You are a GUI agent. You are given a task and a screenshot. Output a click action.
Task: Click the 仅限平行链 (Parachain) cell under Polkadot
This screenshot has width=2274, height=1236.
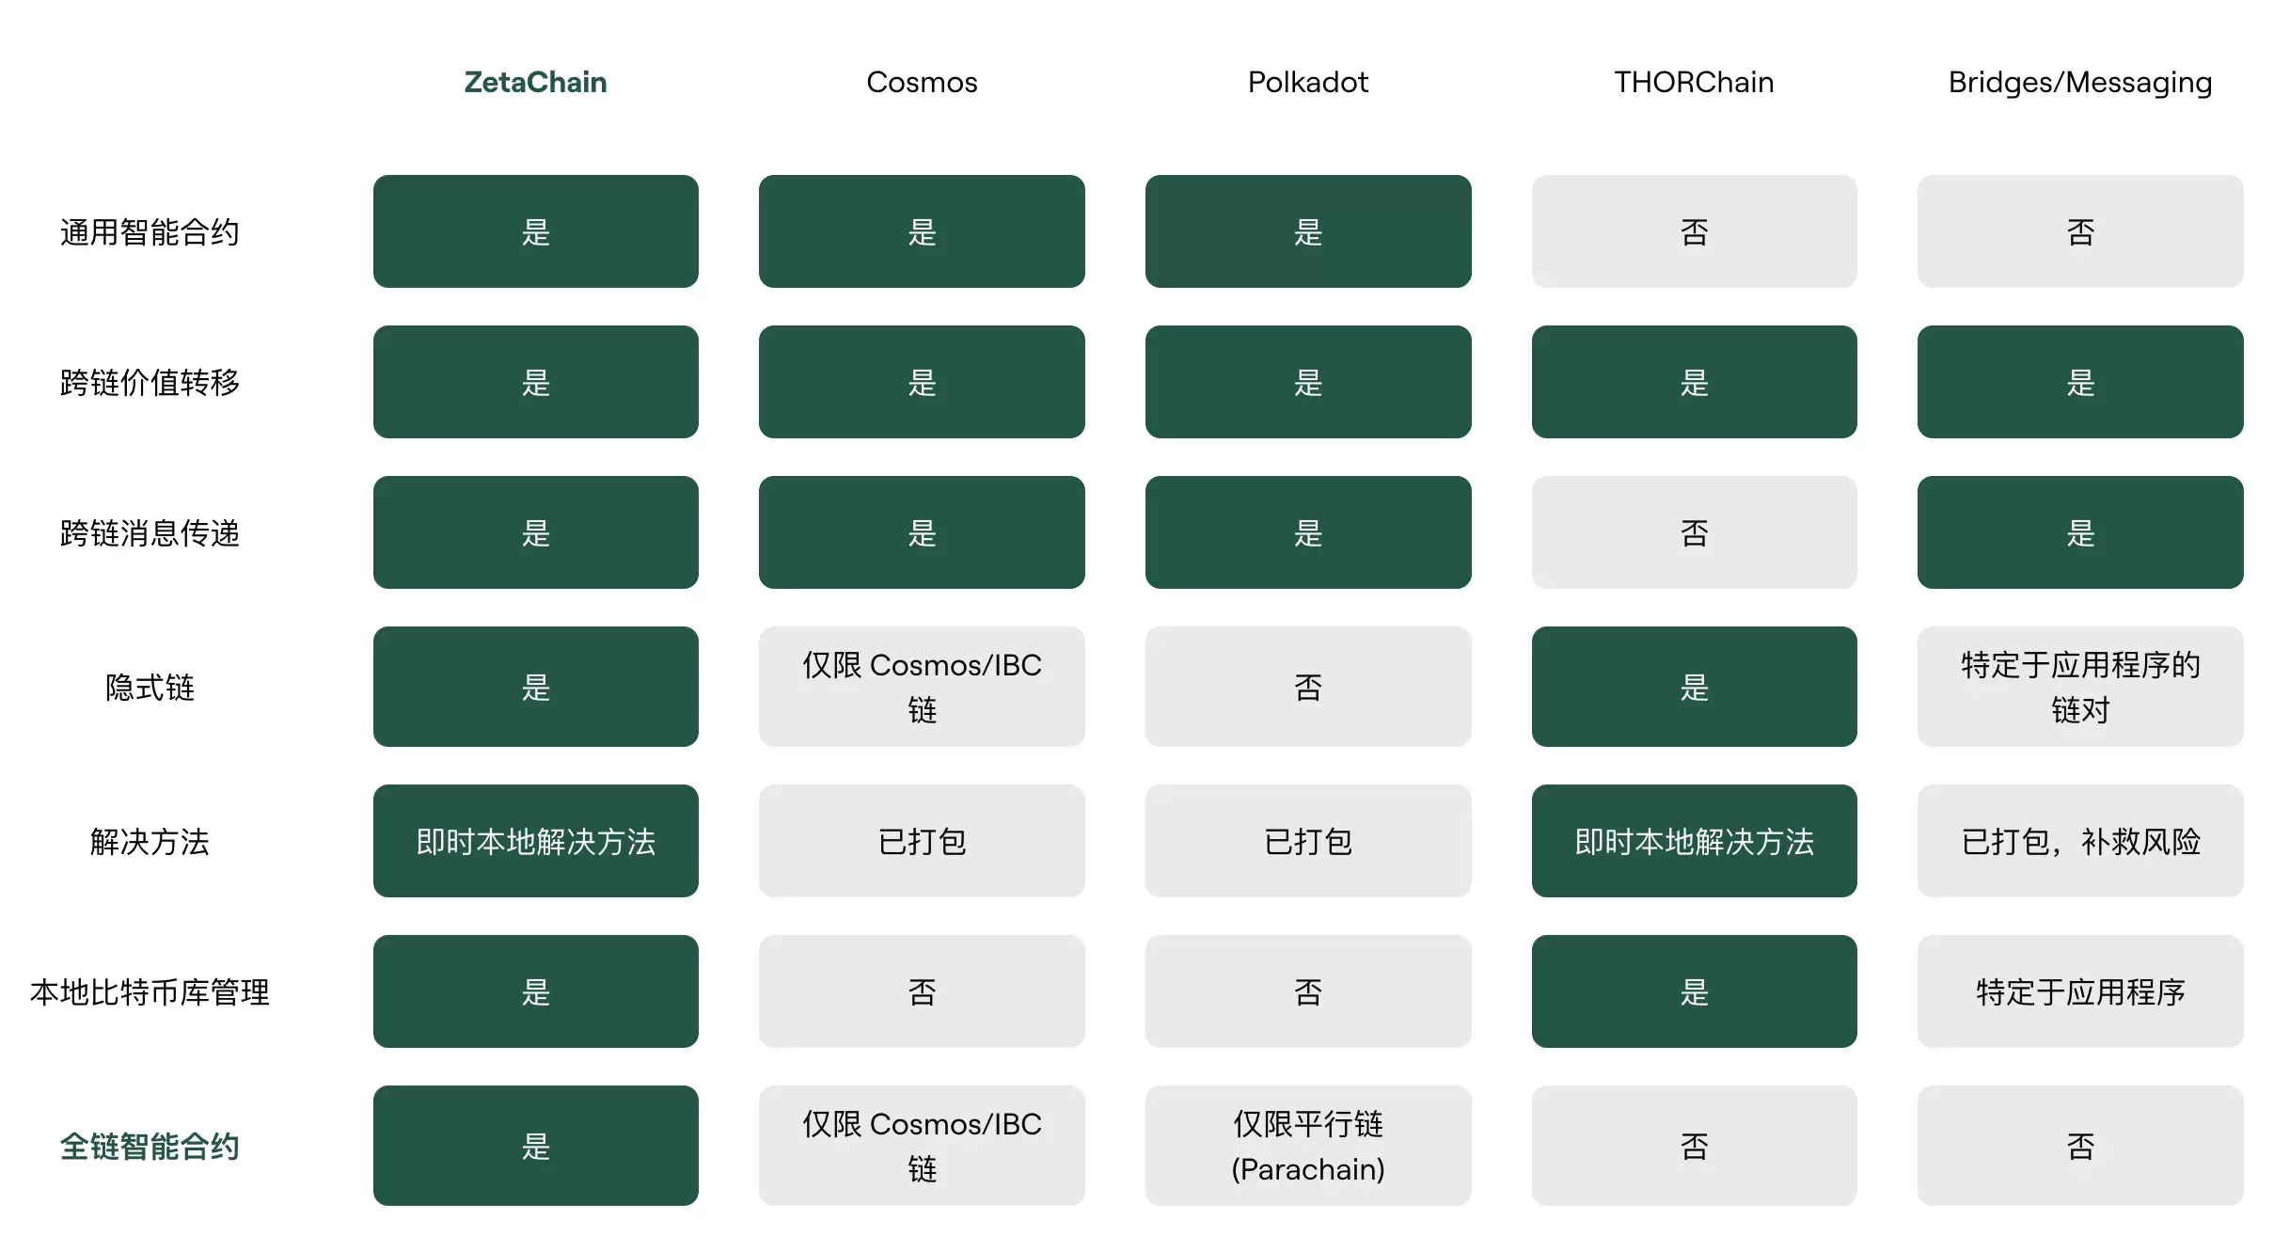(1307, 1146)
